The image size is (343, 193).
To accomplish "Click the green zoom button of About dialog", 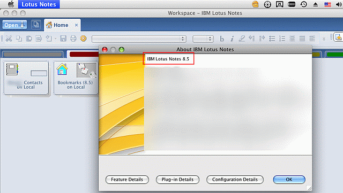I will tap(122, 50).
